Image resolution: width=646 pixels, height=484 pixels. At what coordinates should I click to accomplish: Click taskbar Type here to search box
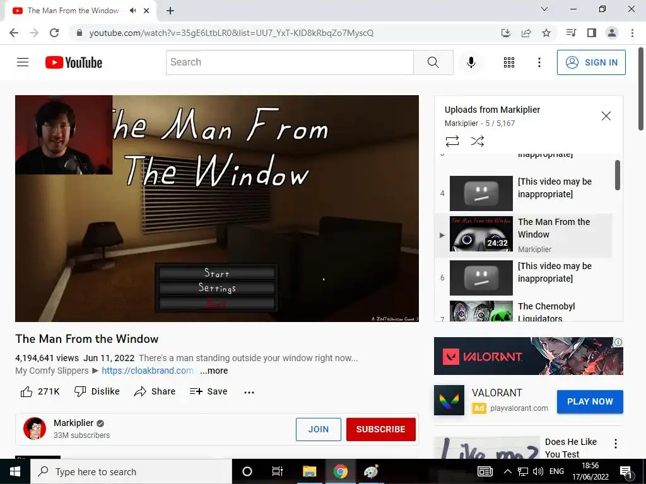tap(131, 471)
